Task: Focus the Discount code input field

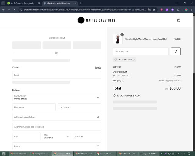Action: pyautogui.click(x=141, y=51)
